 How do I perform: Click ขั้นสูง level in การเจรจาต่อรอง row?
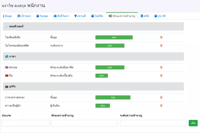[x=53, y=97]
